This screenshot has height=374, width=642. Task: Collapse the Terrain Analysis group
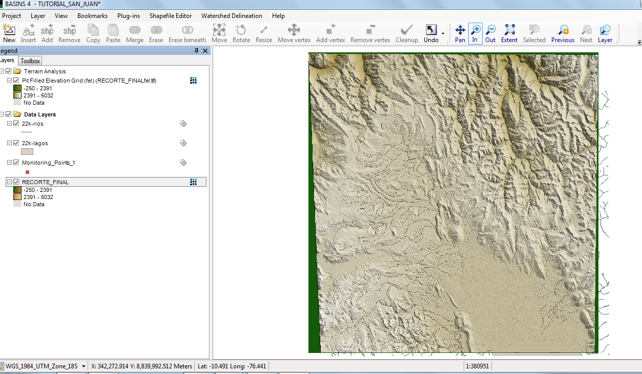point(2,71)
